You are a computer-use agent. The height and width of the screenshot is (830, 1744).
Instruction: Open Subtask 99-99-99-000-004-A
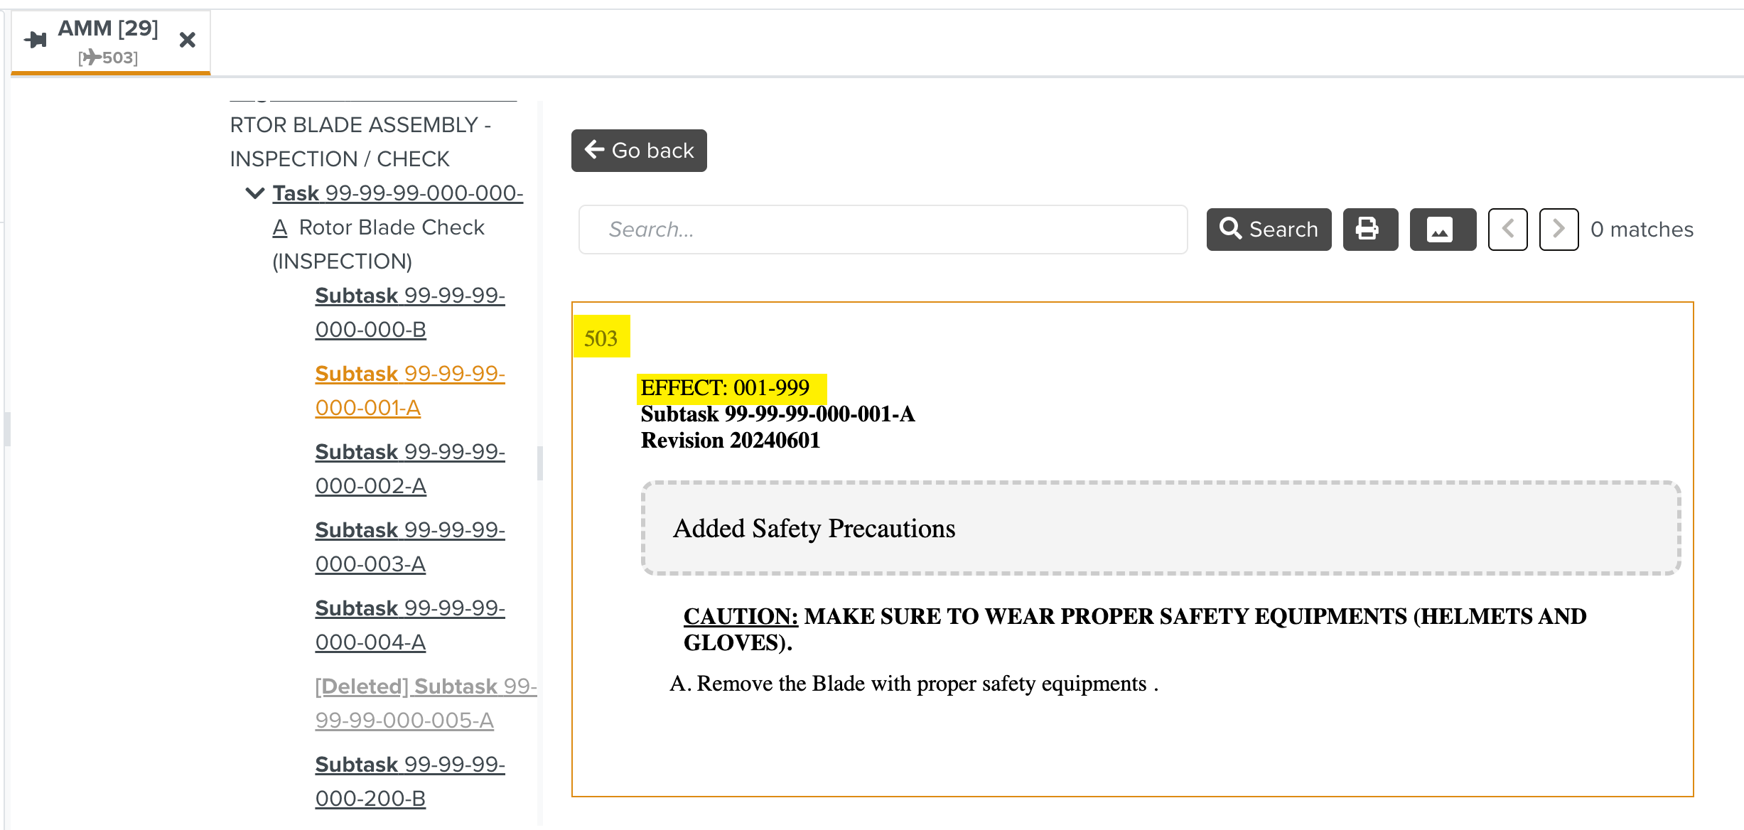(410, 625)
